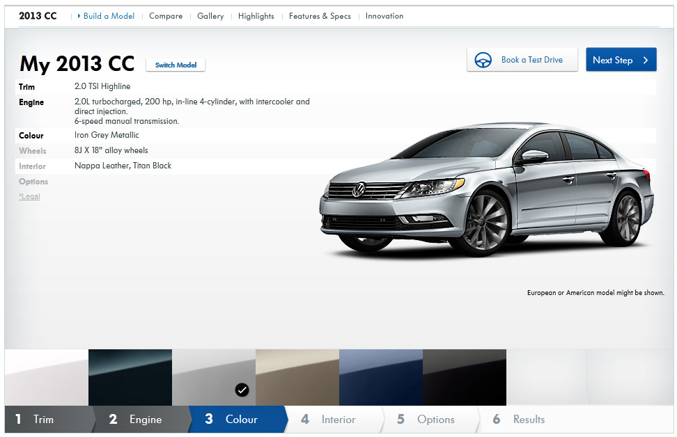Go to step 1 Trim
677x437 pixels.
tap(48, 420)
